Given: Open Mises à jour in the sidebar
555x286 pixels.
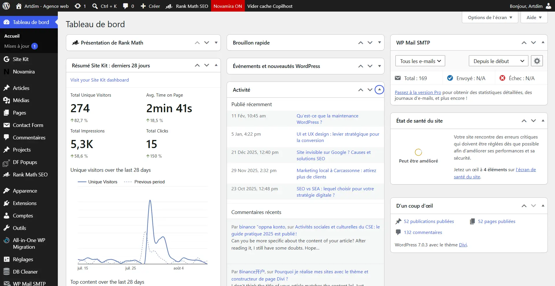Looking at the screenshot, I should pos(21,46).
